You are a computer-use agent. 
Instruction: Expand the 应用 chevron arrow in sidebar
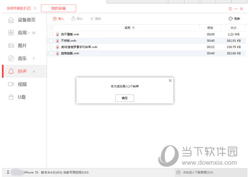[29, 33]
